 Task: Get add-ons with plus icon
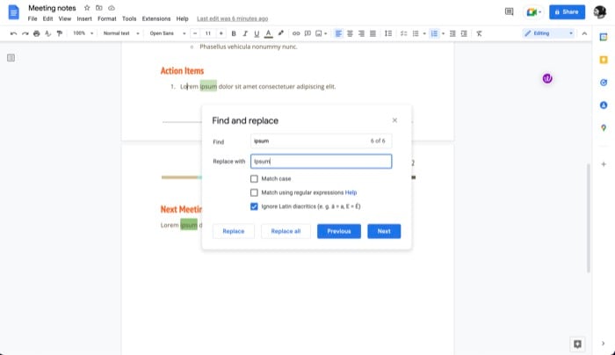[x=604, y=164]
